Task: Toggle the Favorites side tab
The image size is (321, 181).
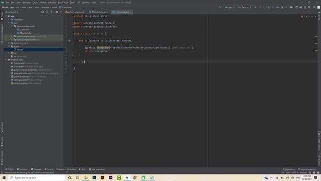Action: coord(2,142)
